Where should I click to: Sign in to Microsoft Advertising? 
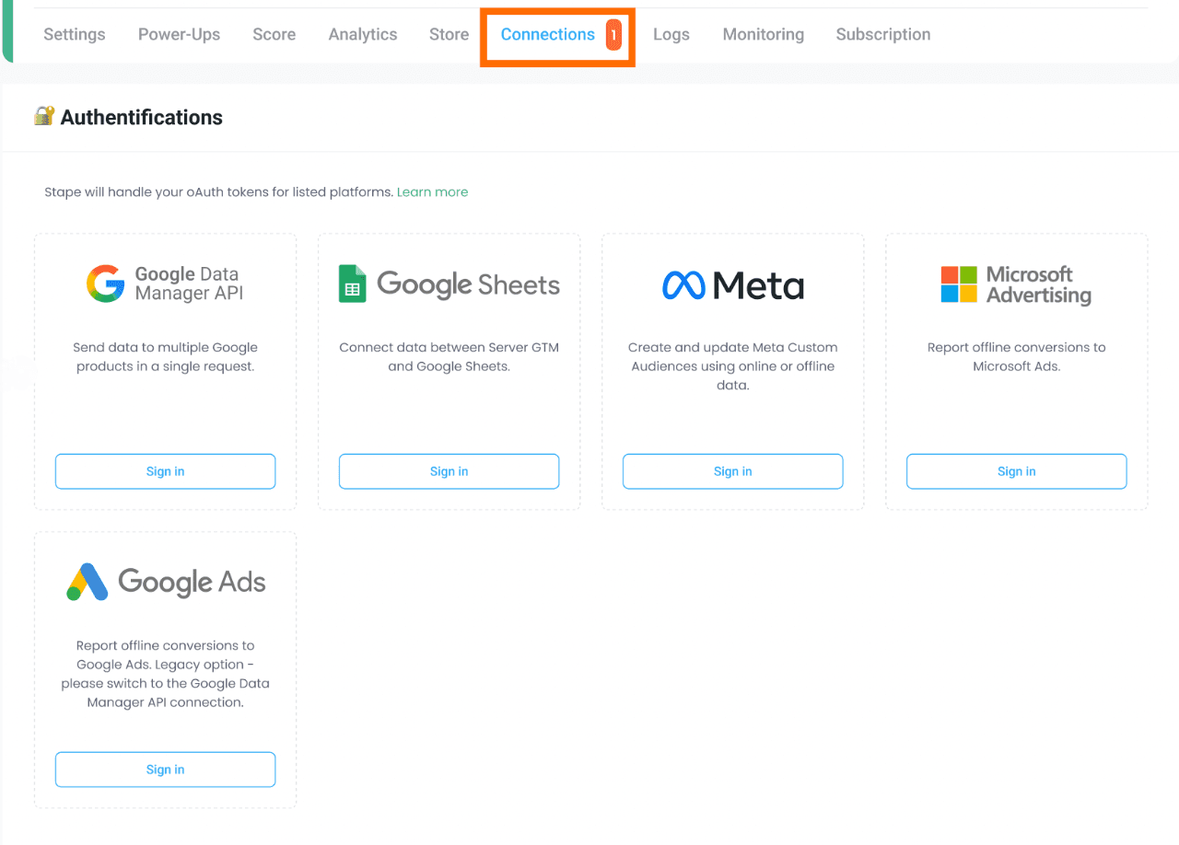pos(1016,471)
